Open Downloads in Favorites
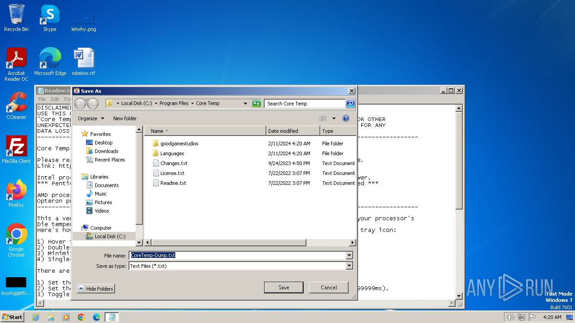The image size is (575, 323). pos(106,151)
